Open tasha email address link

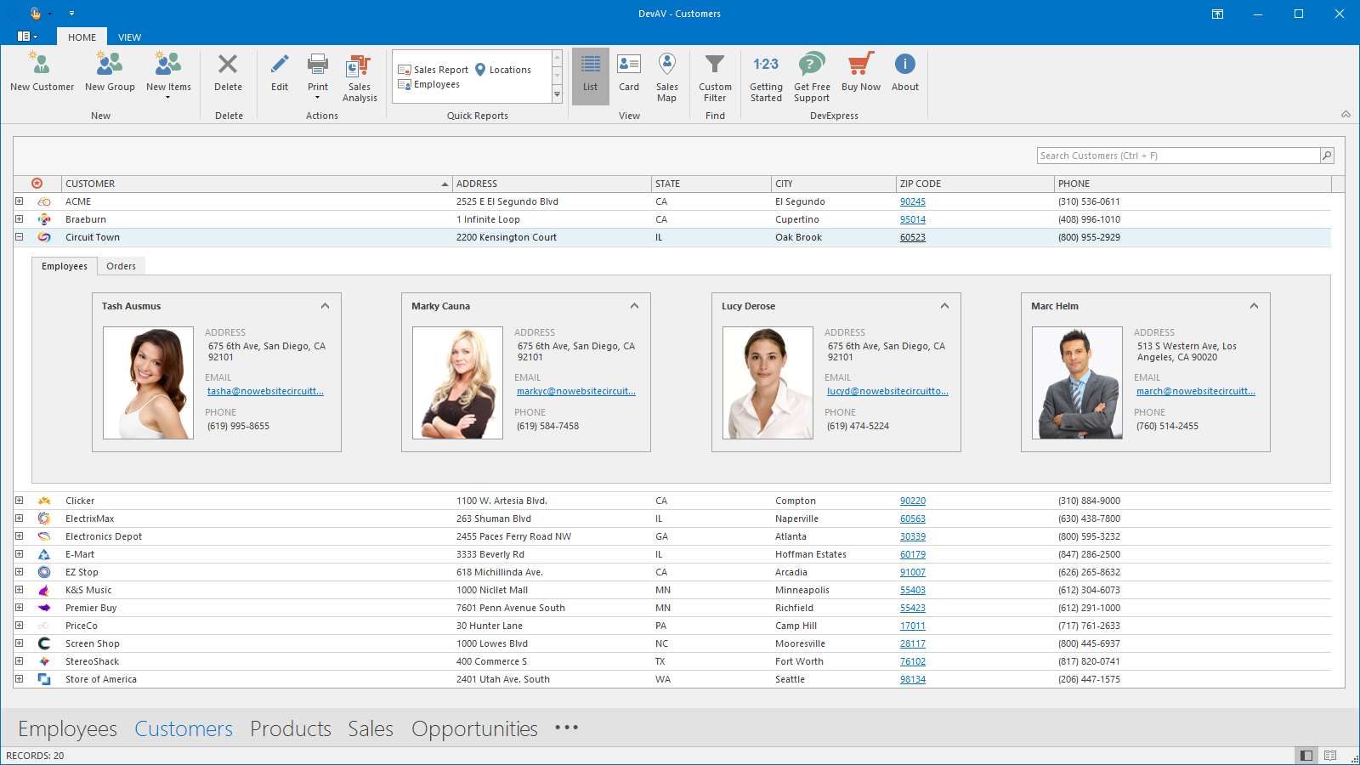pos(265,391)
